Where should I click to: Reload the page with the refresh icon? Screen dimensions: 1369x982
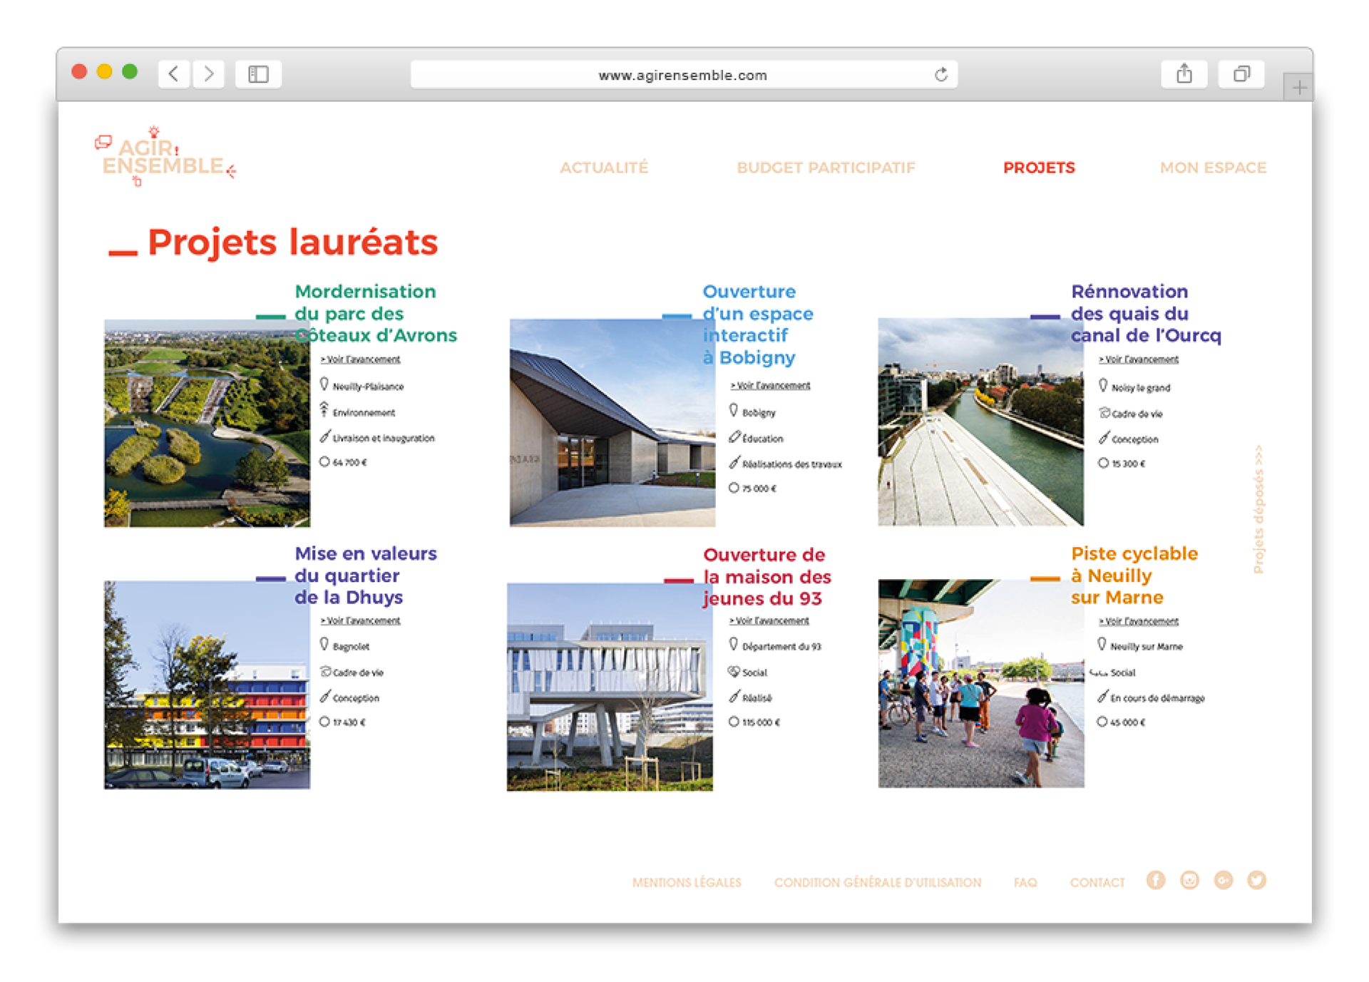[x=940, y=74]
